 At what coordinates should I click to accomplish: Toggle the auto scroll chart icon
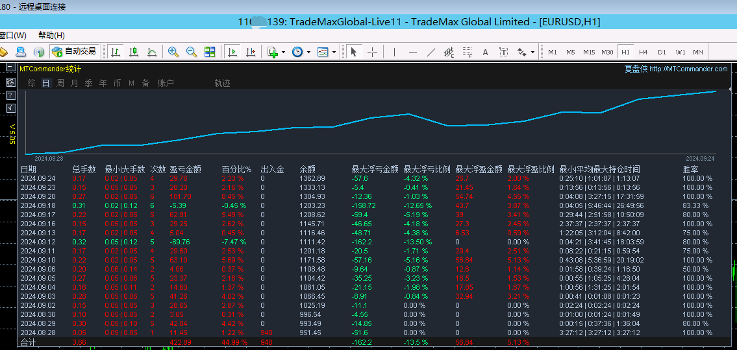pos(231,52)
